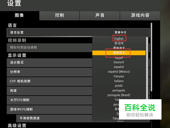This screenshot has height=128, width=170.
Task: Choose português (Brasil) from the list
Action: [119, 95]
